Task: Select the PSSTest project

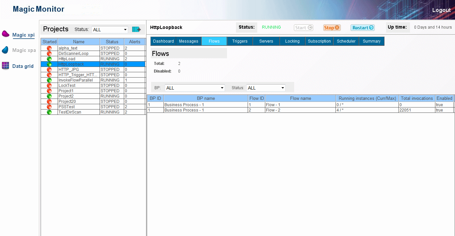Action: [x=93, y=107]
